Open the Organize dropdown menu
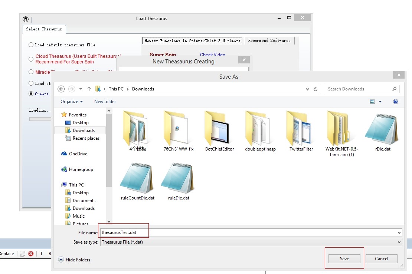Screen dimensions: 412x274 (x=72, y=102)
